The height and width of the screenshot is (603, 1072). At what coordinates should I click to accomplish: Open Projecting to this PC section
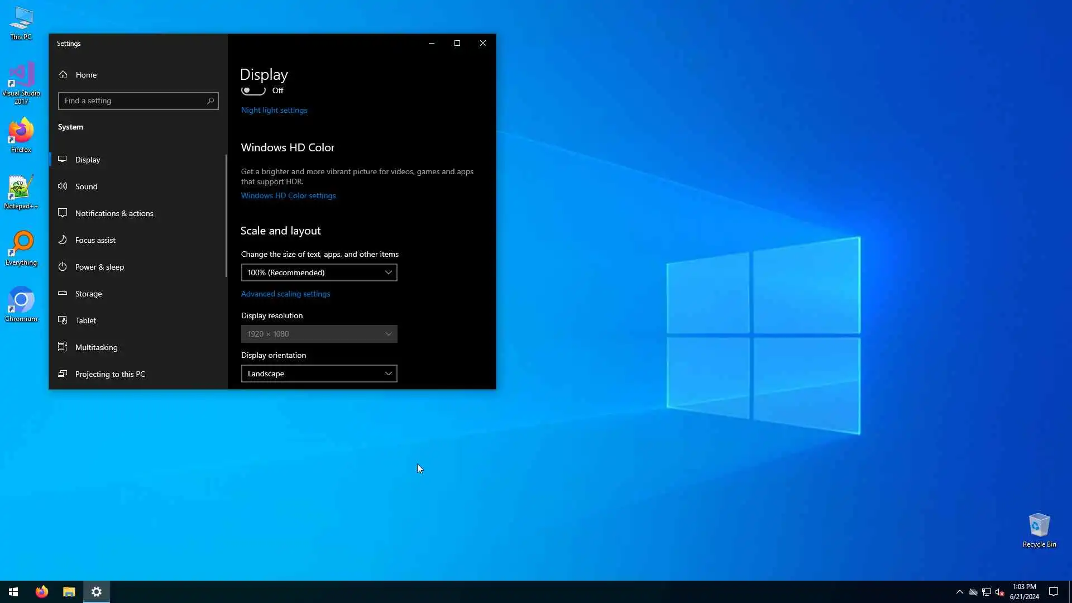click(110, 374)
